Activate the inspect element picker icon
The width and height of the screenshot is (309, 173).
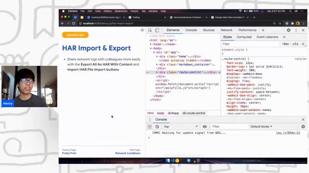(x=150, y=30)
